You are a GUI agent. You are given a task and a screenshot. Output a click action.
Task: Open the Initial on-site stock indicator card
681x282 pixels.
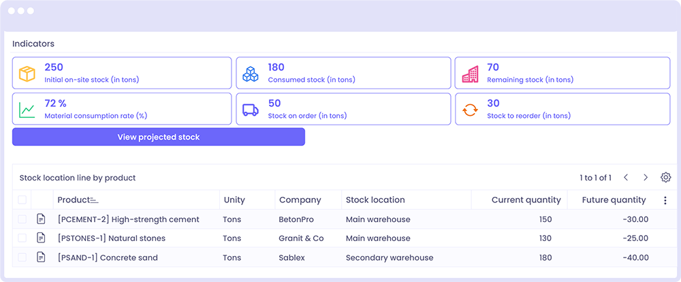point(122,73)
